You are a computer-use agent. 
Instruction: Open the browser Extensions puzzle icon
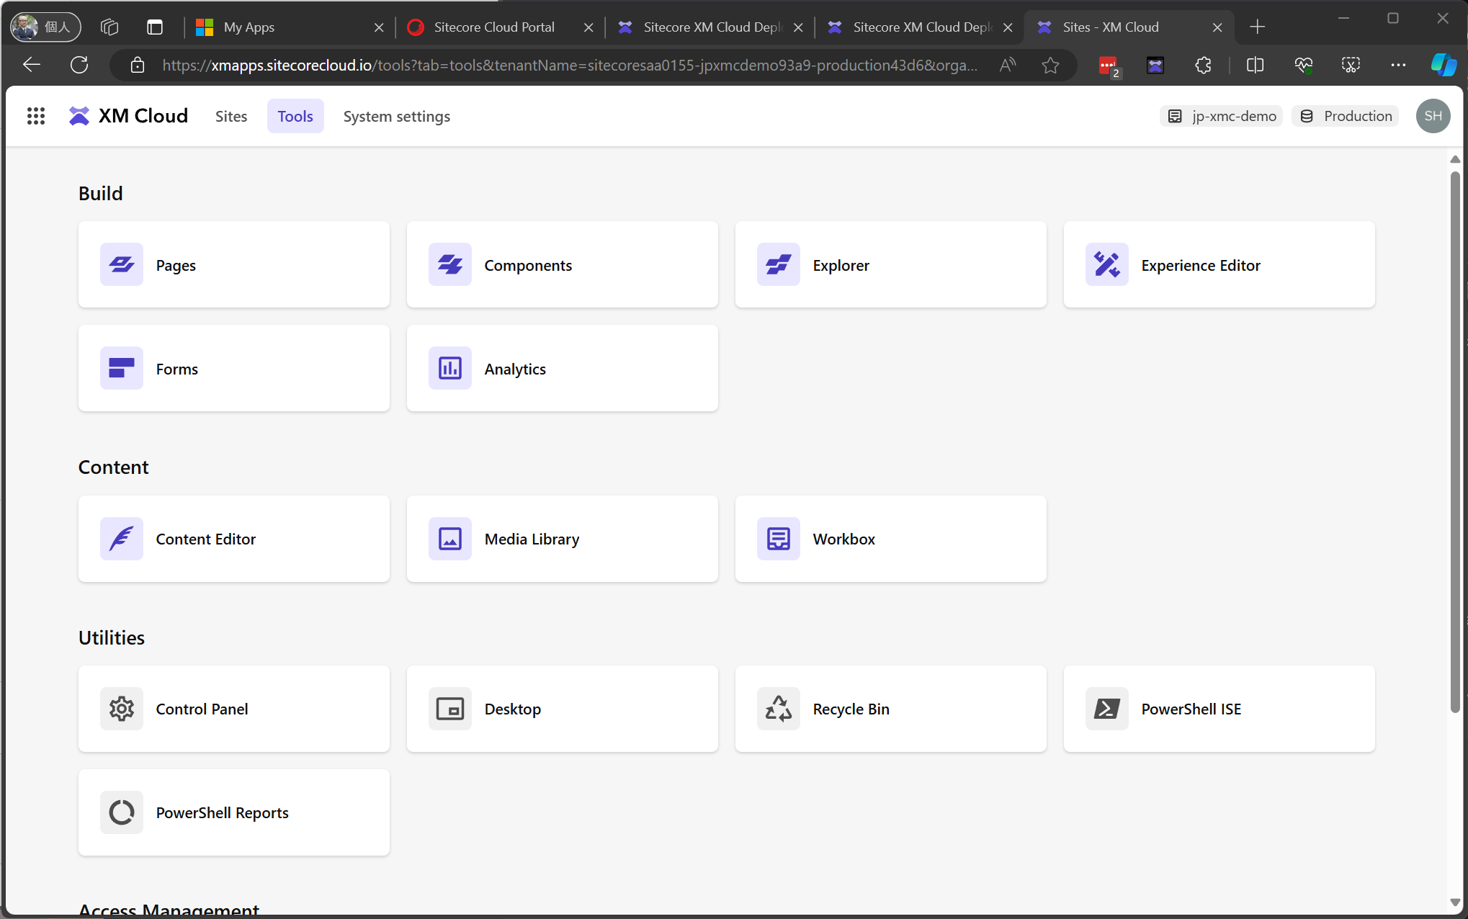tap(1203, 65)
